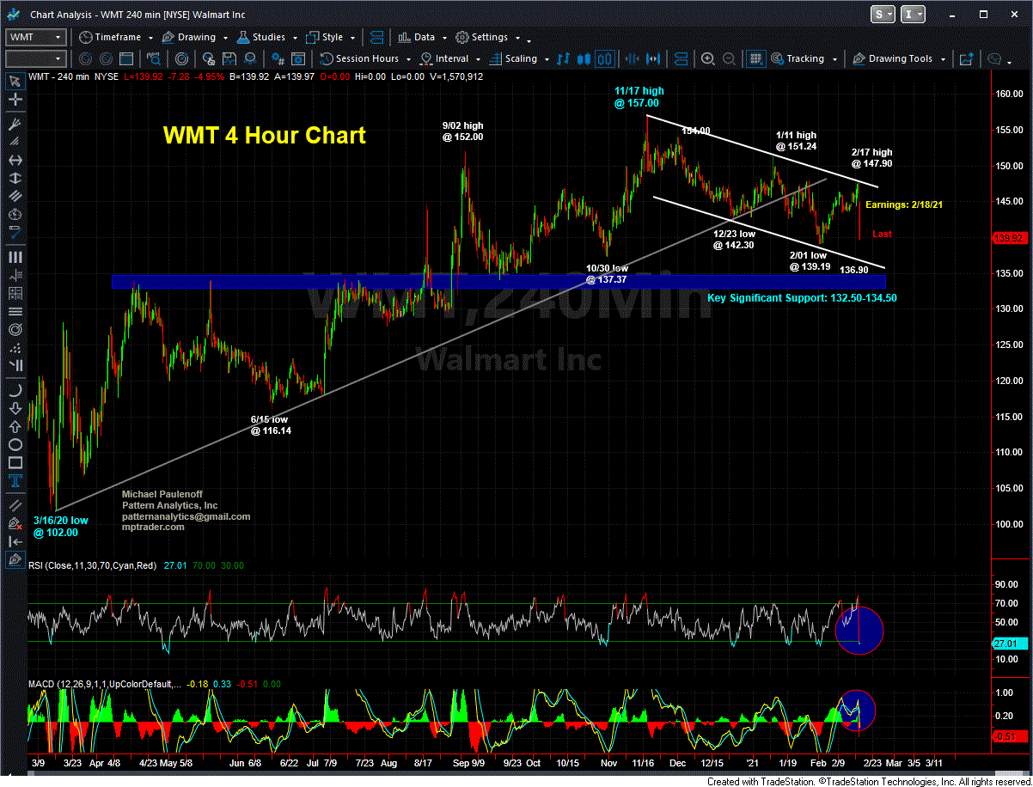The height and width of the screenshot is (787, 1033).
Task: Switch to solid candlestick chart style
Action: [x=584, y=58]
